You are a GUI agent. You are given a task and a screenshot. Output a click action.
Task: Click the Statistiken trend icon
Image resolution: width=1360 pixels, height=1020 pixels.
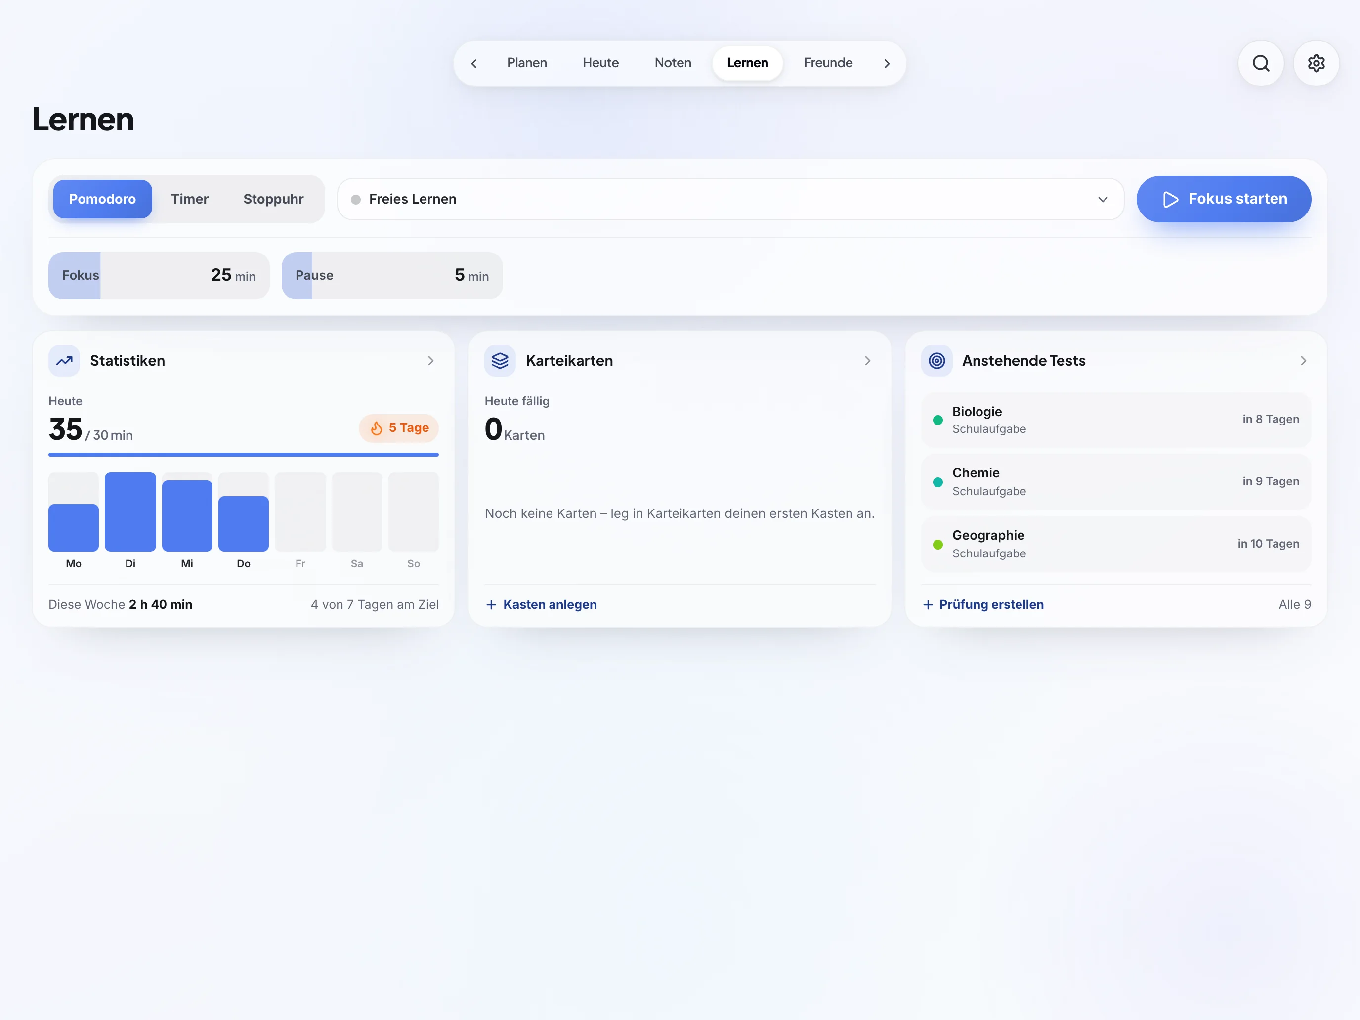(x=64, y=361)
